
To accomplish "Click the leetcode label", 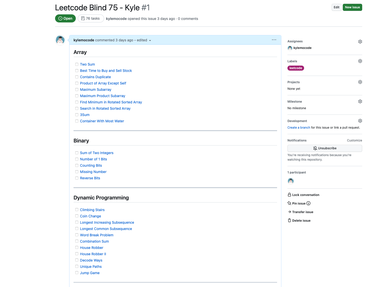I will click(x=296, y=68).
